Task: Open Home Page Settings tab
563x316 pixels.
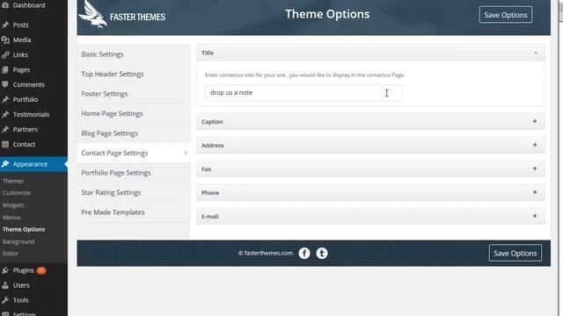Action: pos(134,113)
